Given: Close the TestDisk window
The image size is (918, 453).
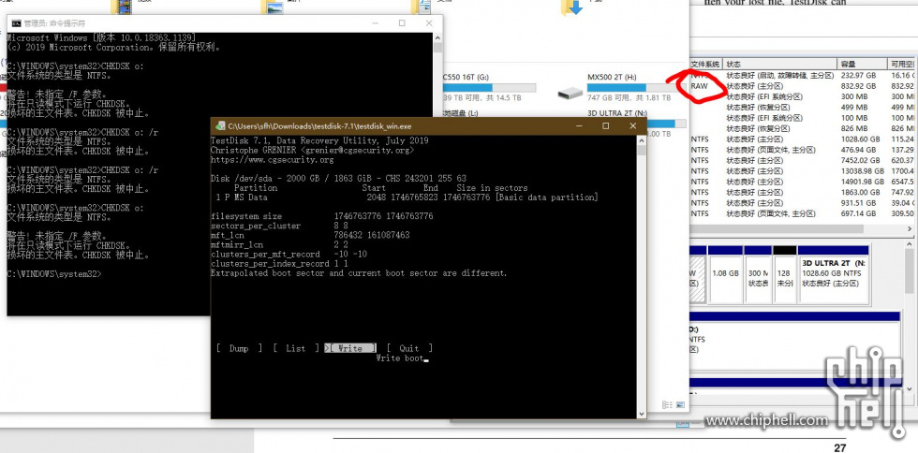Looking at the screenshot, I should tap(633, 125).
